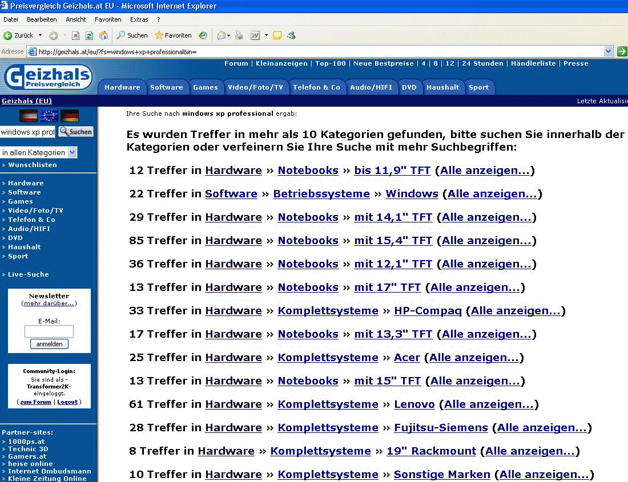Open the Edit button dropdown arrow
628x482 pixels.
click(267, 35)
